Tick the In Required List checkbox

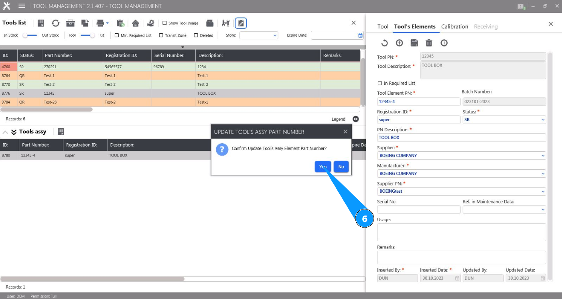pos(380,83)
